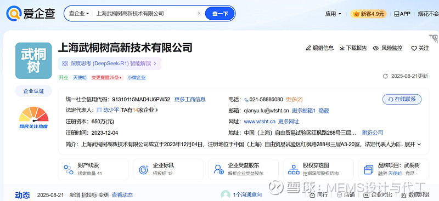Expand 变更提醒25条 tag

(107, 77)
